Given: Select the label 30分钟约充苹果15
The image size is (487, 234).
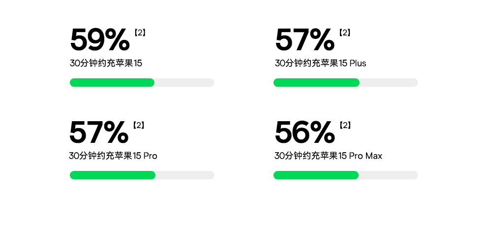Looking at the screenshot, I should tap(106, 63).
